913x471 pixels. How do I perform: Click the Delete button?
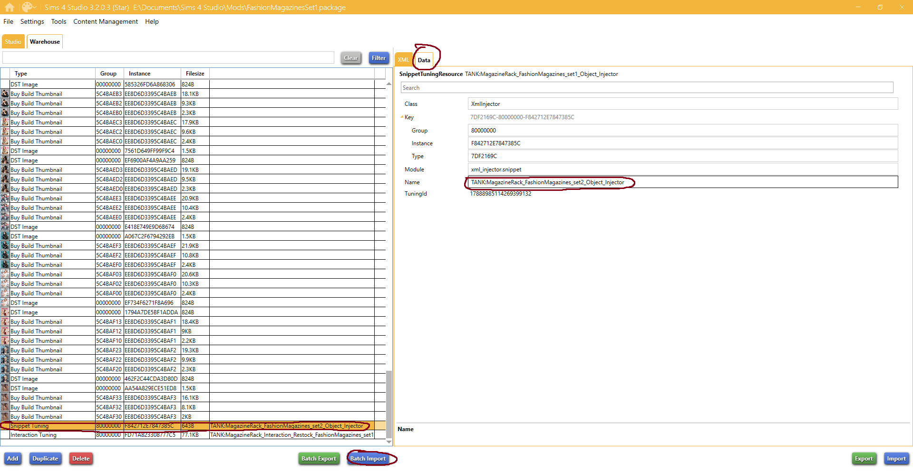(x=81, y=459)
